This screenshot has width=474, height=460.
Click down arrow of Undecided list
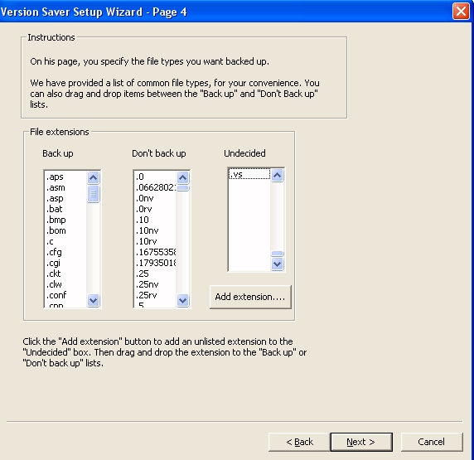point(278,264)
